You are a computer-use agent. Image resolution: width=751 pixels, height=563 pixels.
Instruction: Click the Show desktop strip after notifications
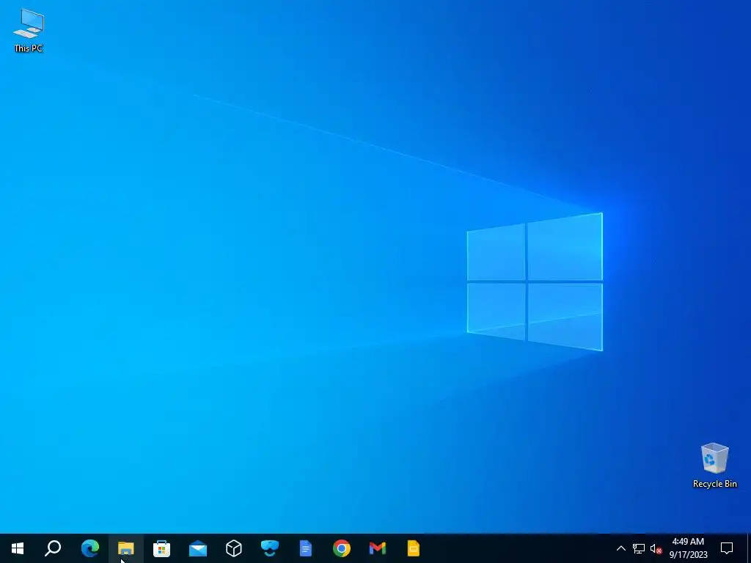point(749,548)
